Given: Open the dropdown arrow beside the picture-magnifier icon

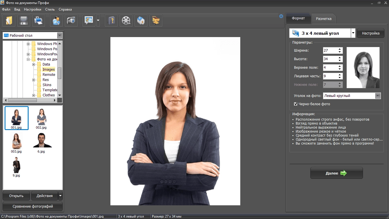Looking at the screenshot, I should pyautogui.click(x=98, y=21).
